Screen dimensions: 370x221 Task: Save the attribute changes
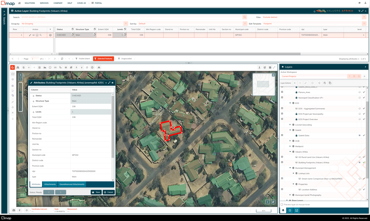96,192
